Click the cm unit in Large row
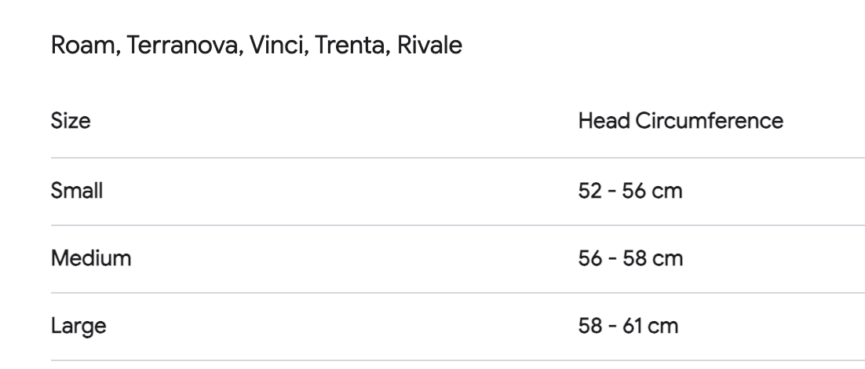 point(662,326)
